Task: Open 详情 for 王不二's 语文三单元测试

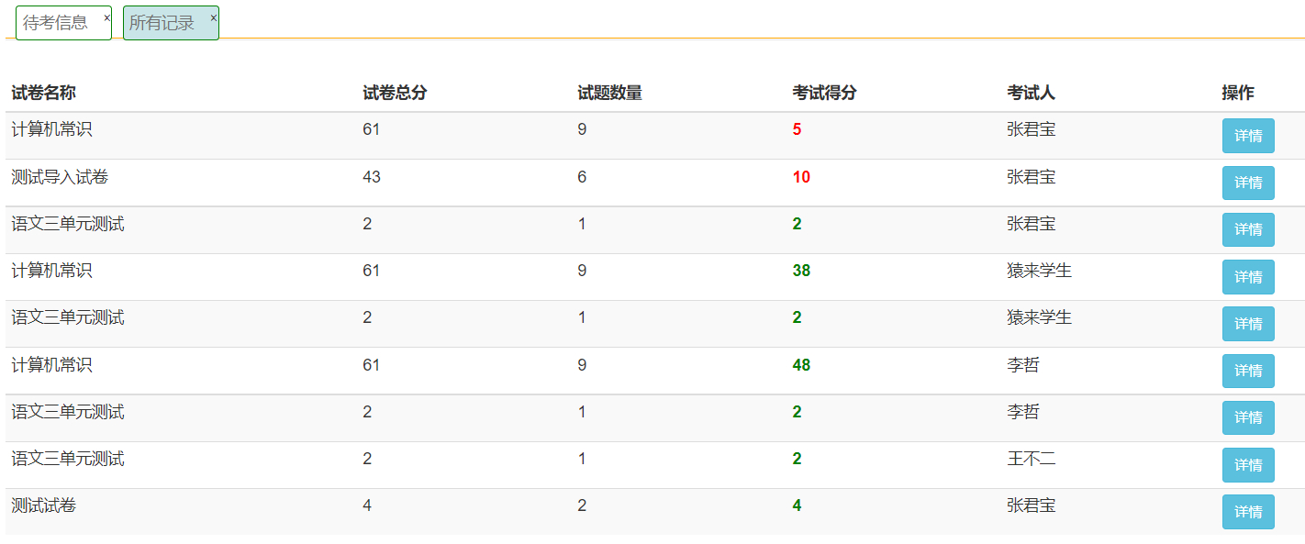Action: pos(1248,465)
